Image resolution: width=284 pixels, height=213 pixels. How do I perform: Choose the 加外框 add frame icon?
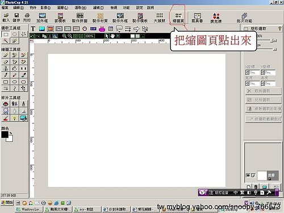pyautogui.click(x=42, y=18)
